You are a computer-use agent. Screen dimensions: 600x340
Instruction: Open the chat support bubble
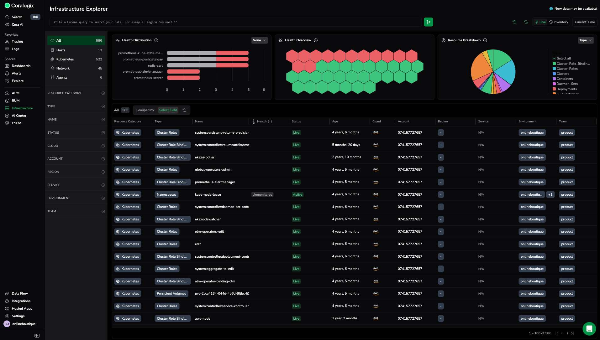click(589, 329)
